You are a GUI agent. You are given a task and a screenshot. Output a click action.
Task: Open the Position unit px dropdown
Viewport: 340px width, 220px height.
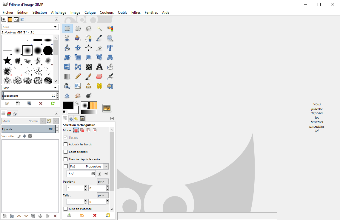[103, 181]
